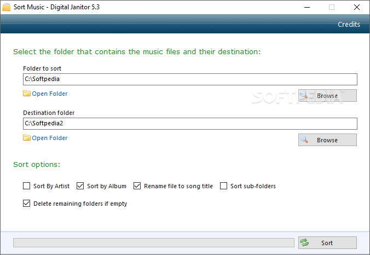Start sorting with the Sort button

[x=327, y=243]
